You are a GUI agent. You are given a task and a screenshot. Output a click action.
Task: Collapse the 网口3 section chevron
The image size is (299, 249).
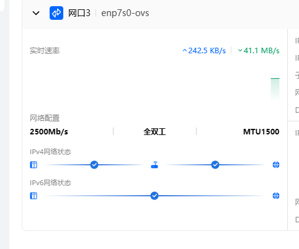coord(36,13)
